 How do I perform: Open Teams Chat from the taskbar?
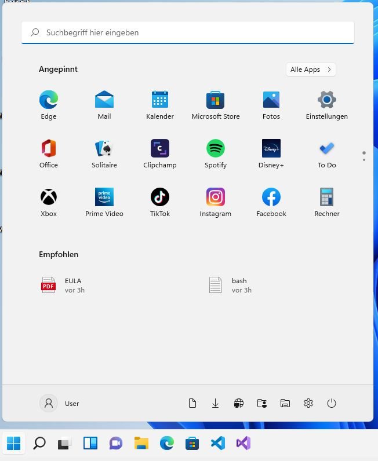click(116, 443)
